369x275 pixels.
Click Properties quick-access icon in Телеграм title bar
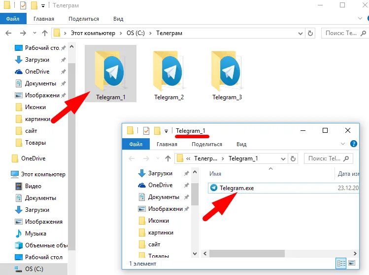point(23,5)
